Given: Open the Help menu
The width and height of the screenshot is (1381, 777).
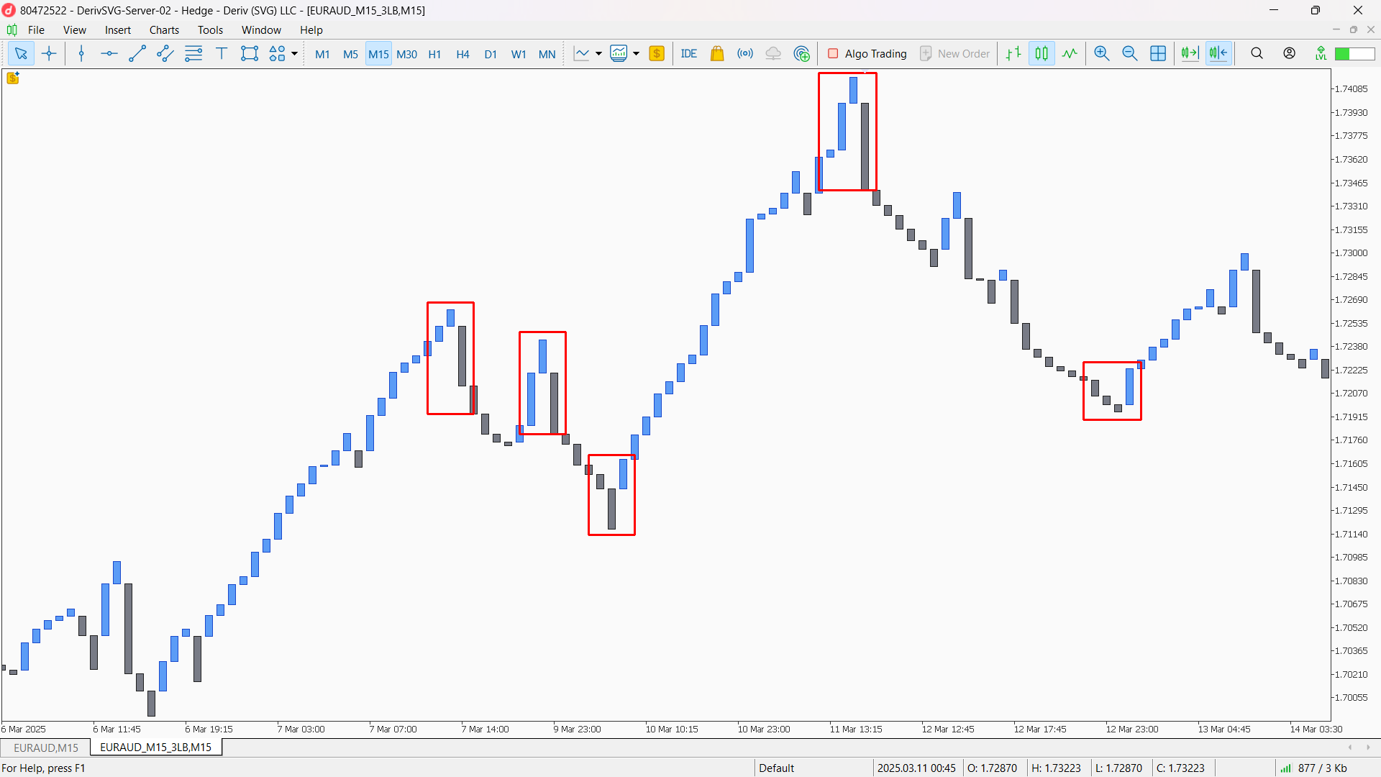Looking at the screenshot, I should point(311,30).
